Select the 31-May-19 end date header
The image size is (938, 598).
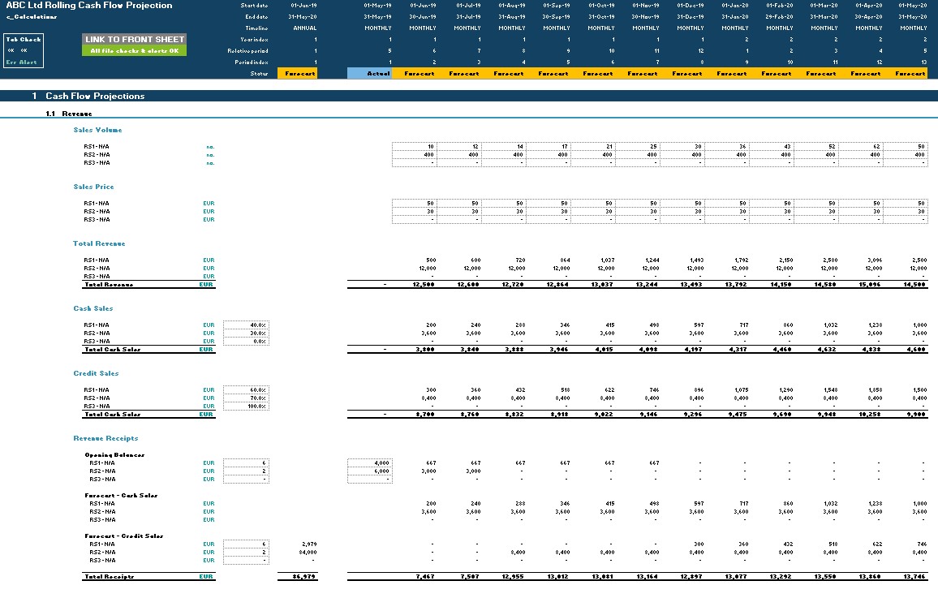pyautogui.click(x=377, y=17)
